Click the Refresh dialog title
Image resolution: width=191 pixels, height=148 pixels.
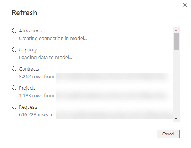24,13
